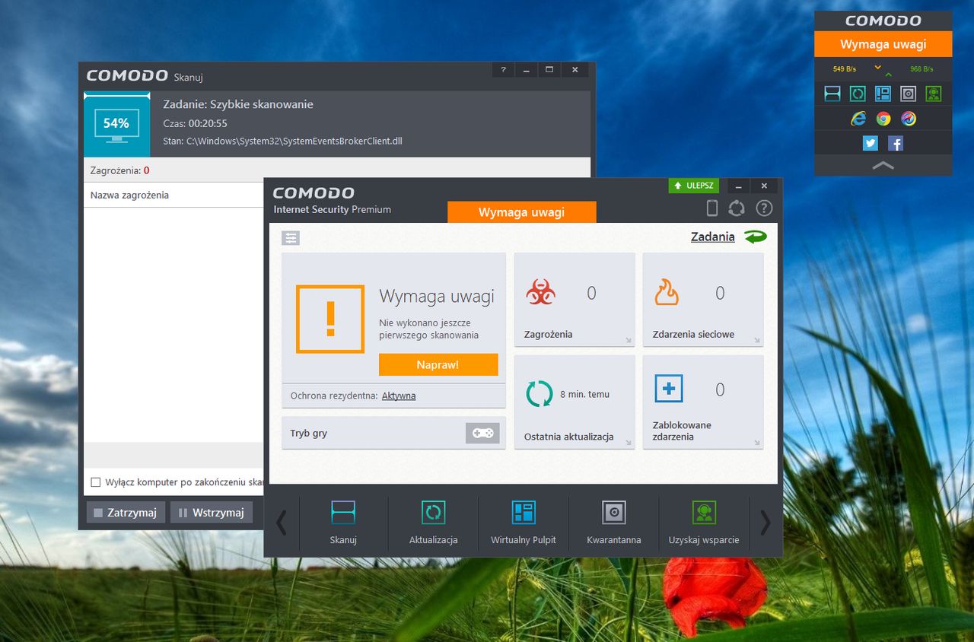Collapse the Comodo widget with bottom chevron

(883, 165)
